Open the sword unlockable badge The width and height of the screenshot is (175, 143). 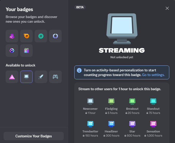click(x=41, y=77)
